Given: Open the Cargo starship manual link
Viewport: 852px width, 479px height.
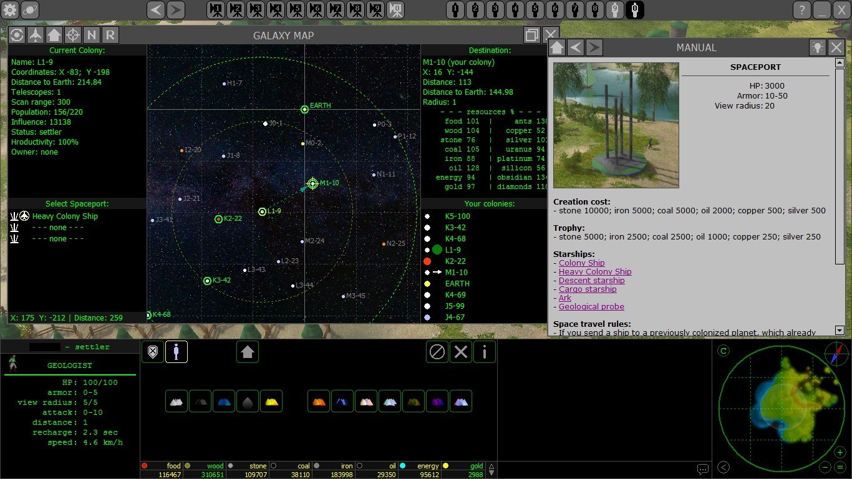Looking at the screenshot, I should (x=588, y=289).
